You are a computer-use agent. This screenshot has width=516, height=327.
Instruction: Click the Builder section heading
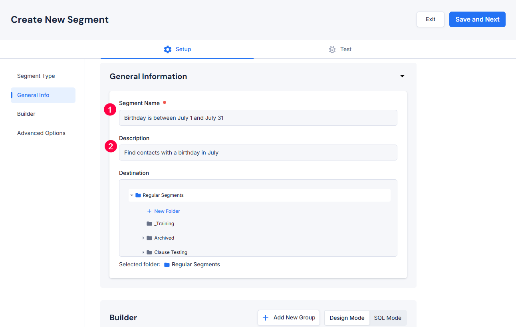tap(123, 318)
